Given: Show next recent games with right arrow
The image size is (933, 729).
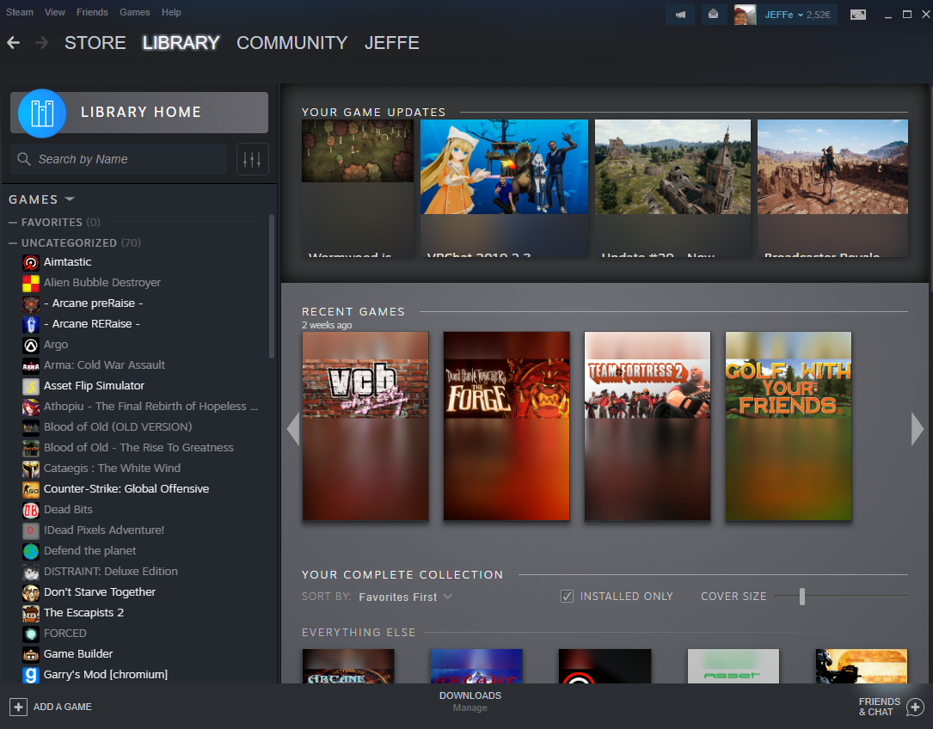Looking at the screenshot, I should (x=918, y=429).
